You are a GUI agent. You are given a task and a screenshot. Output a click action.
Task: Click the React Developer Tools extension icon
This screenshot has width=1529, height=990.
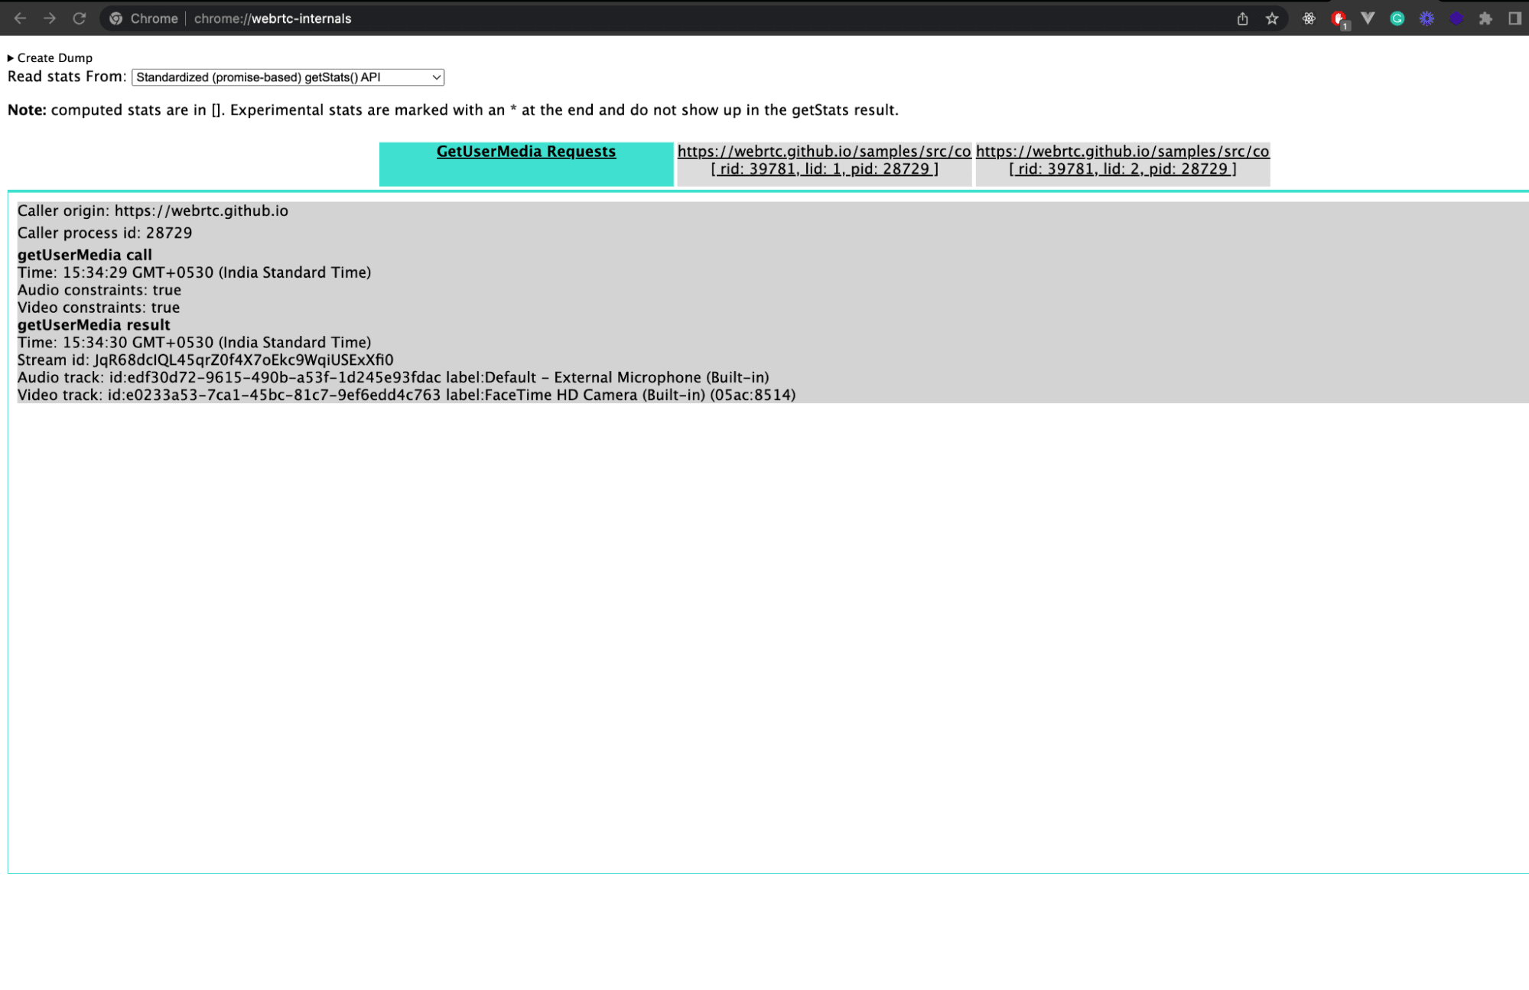coord(1309,18)
